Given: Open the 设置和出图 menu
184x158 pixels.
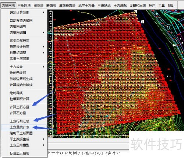Looking at the screenshot, I should pos(138,6).
